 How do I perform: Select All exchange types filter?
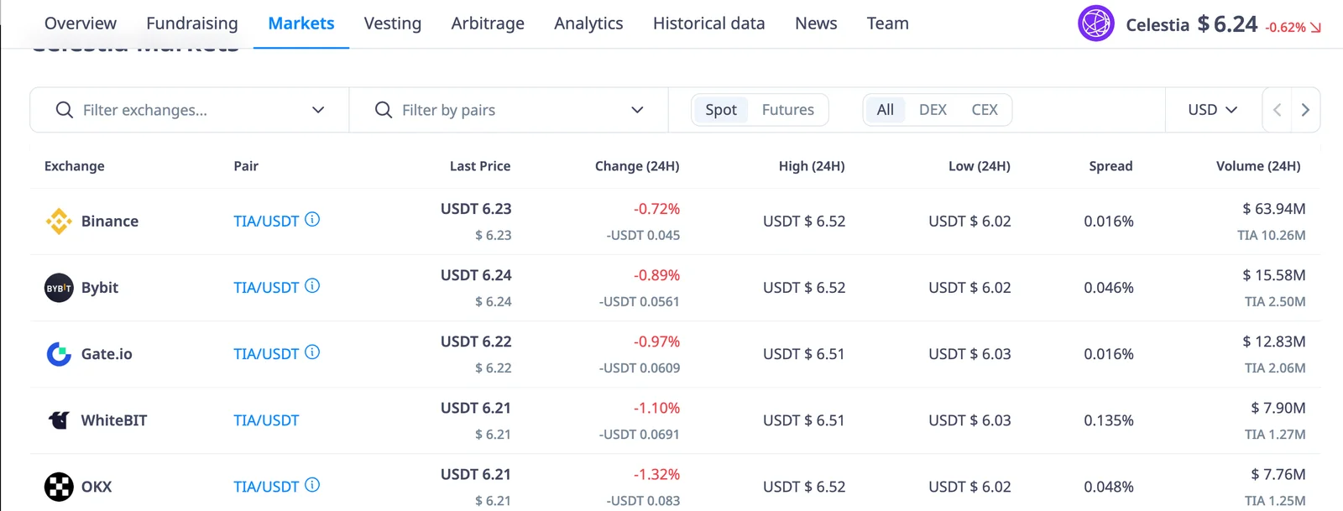point(886,110)
